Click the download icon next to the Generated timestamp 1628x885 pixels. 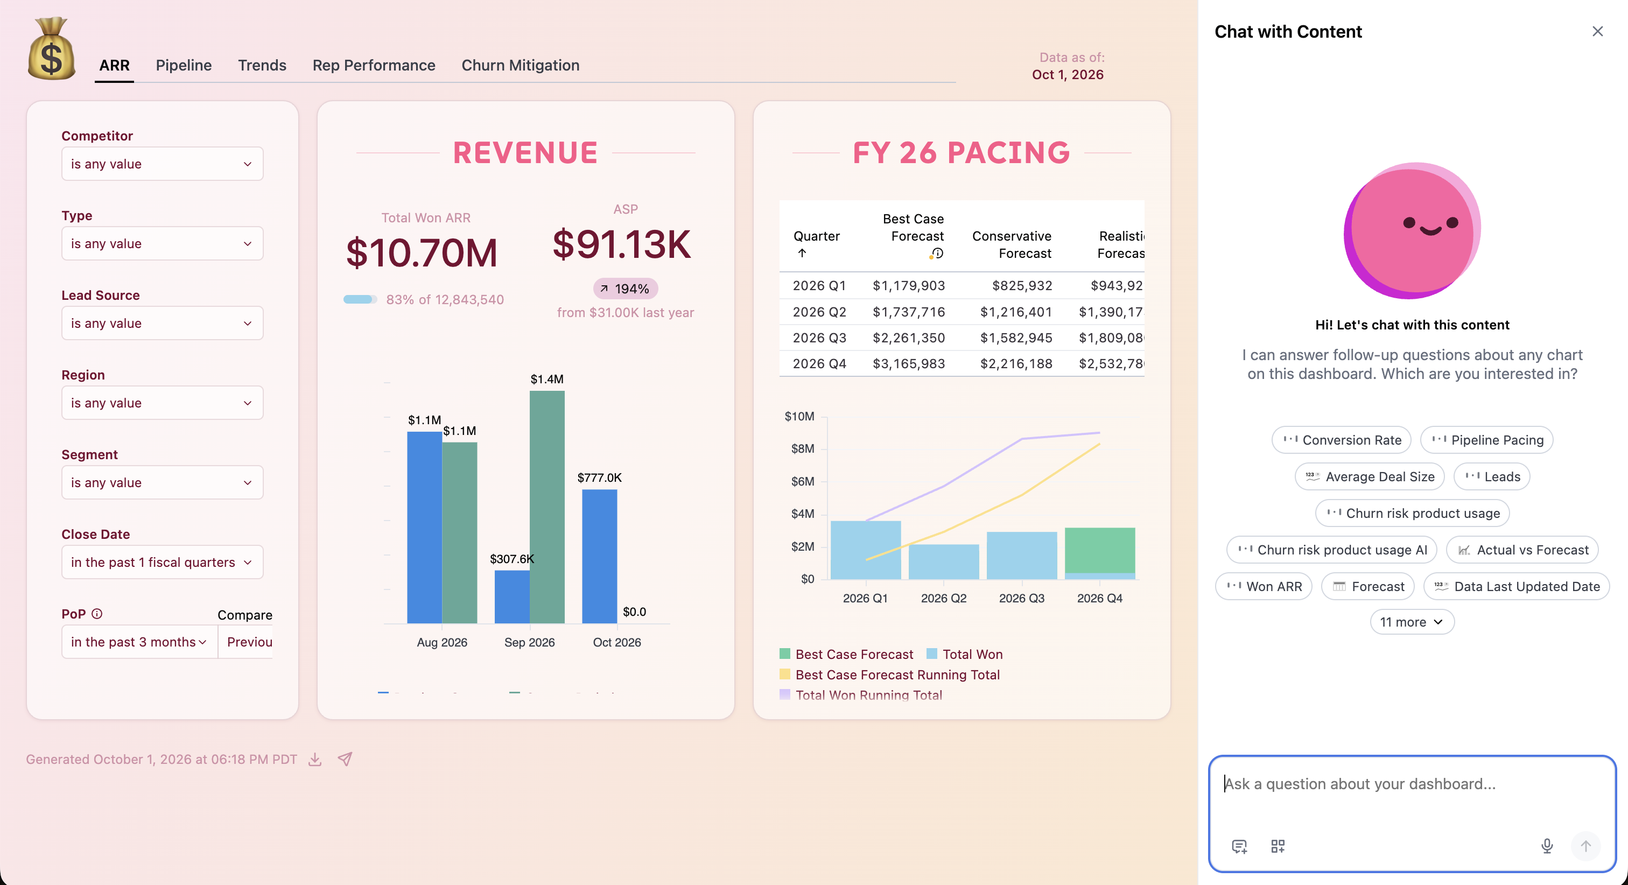(x=315, y=759)
